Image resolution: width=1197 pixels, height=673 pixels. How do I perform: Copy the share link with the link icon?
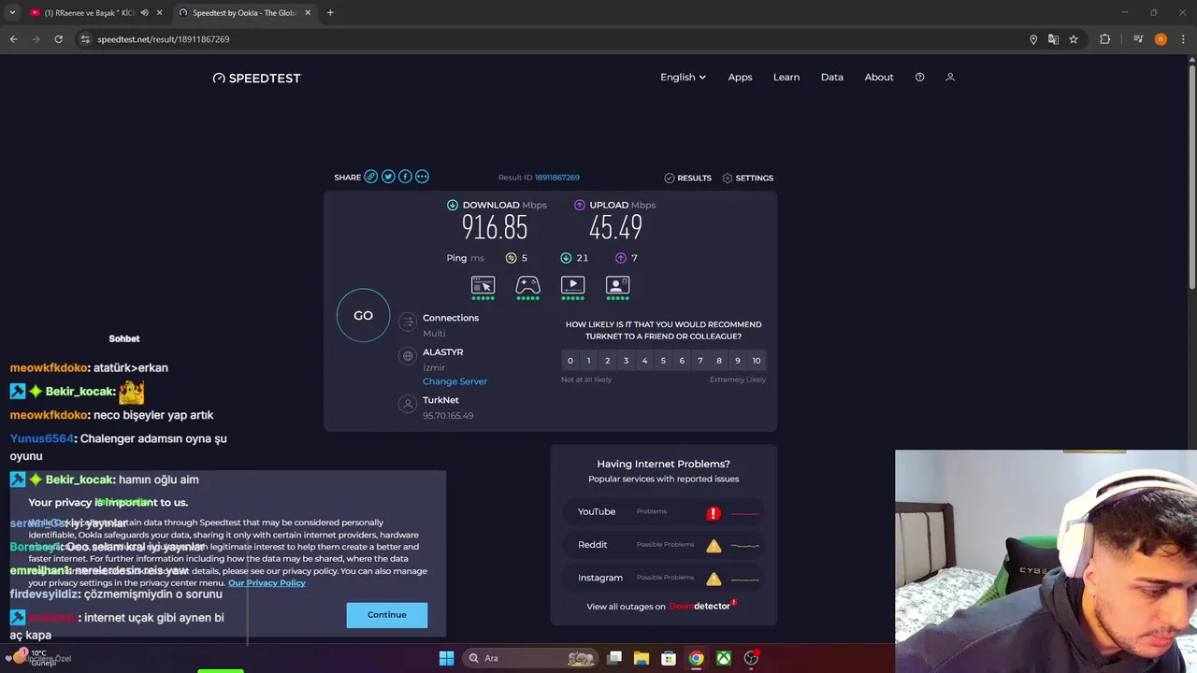pyautogui.click(x=371, y=177)
